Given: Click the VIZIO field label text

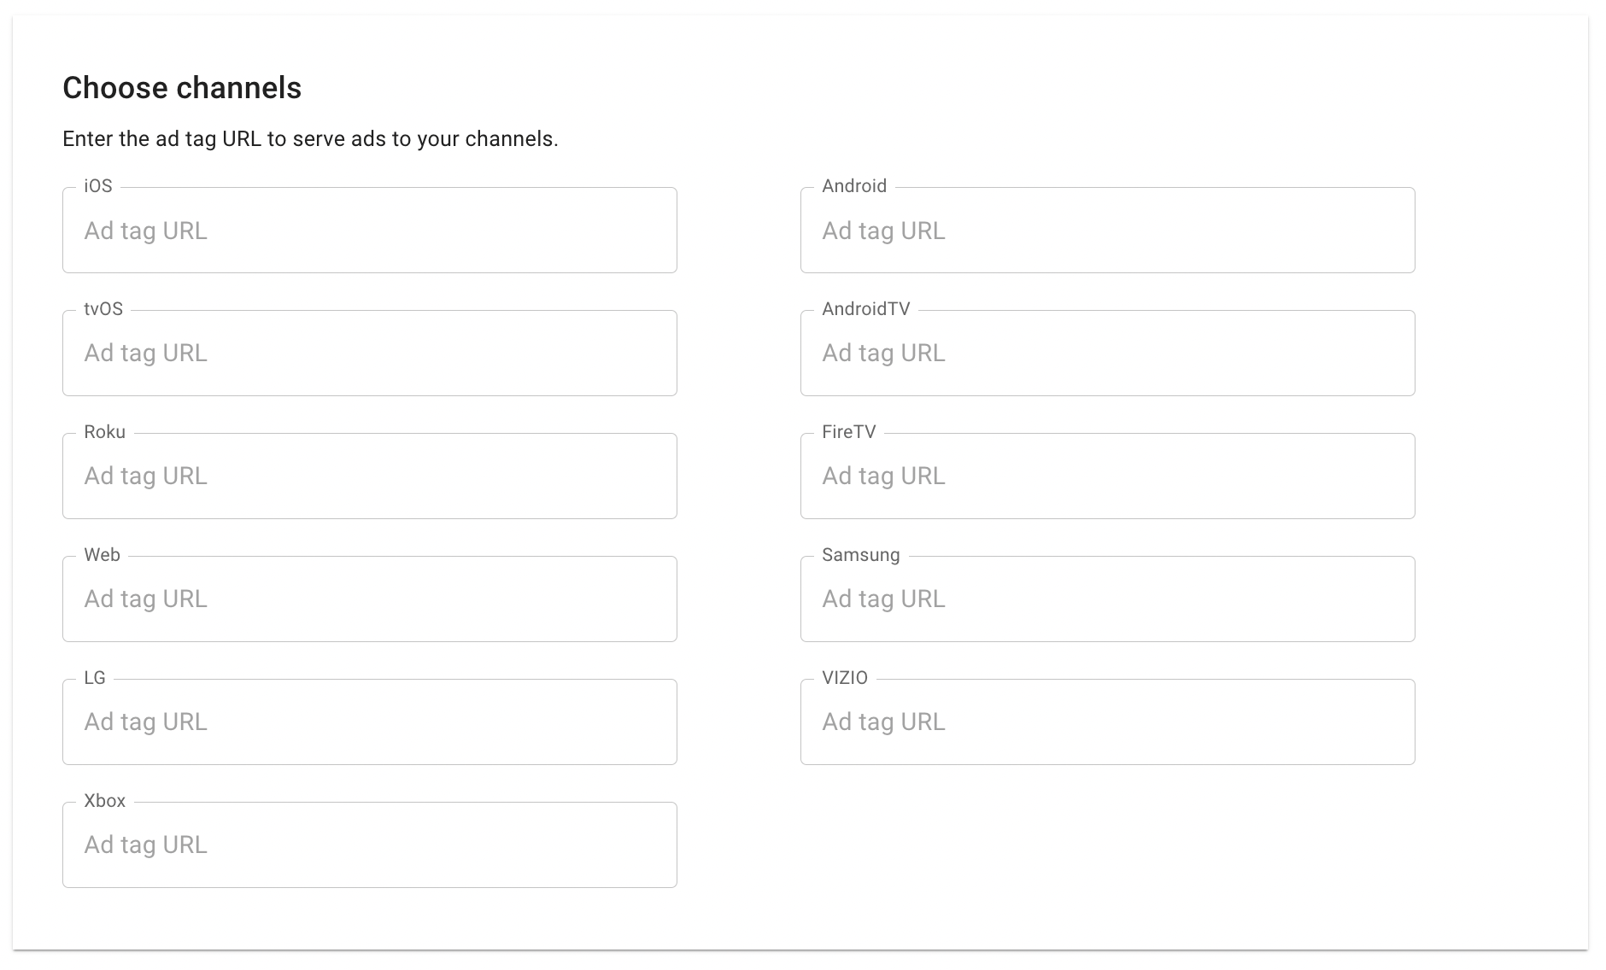Looking at the screenshot, I should [x=845, y=678].
